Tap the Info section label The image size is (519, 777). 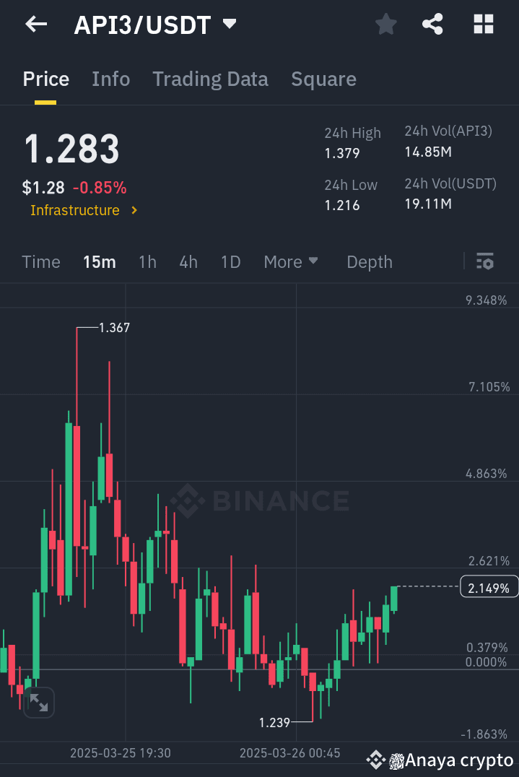pyautogui.click(x=110, y=79)
